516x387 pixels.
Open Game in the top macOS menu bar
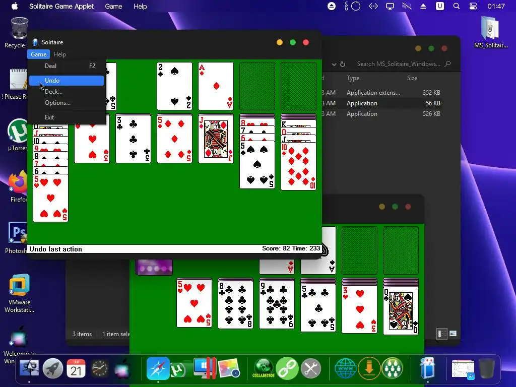point(113,6)
